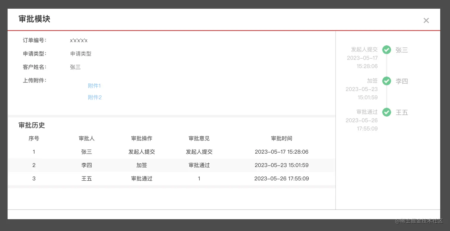Click 审批通过 operation in 王五's row

point(142,179)
